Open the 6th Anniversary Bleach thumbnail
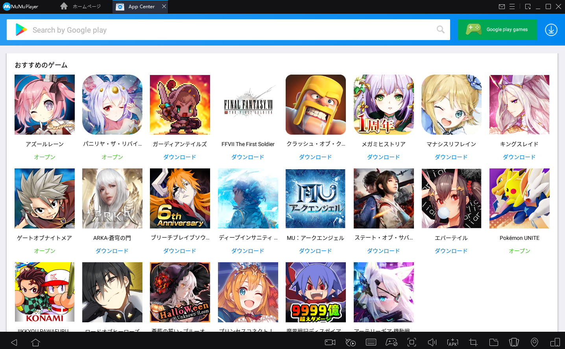The width and height of the screenshot is (565, 349). click(x=180, y=199)
